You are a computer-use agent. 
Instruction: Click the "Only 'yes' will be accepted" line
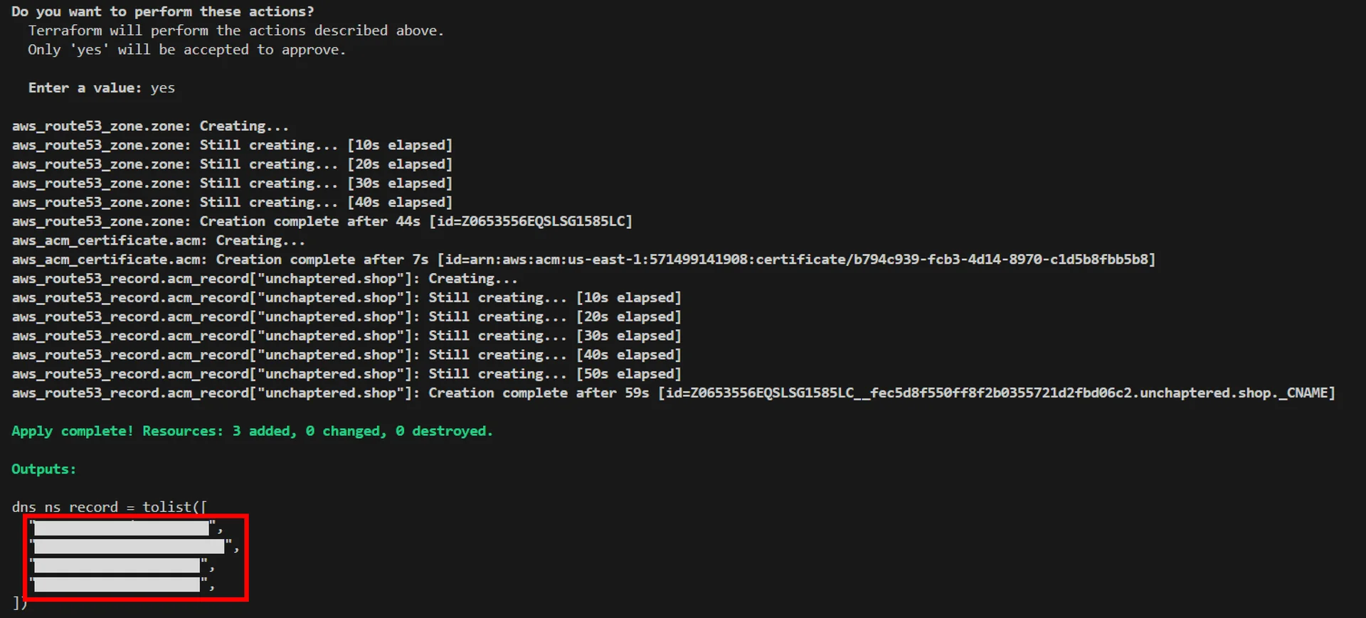[x=186, y=50]
